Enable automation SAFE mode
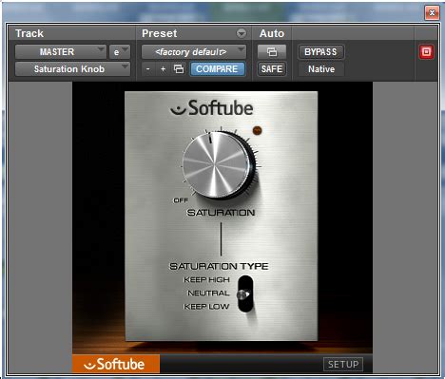The image size is (445, 379). click(272, 69)
